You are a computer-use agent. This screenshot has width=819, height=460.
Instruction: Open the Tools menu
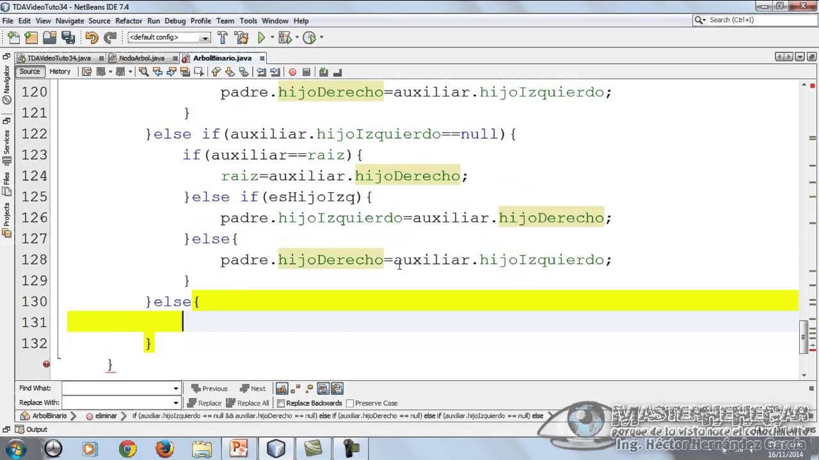pos(248,20)
